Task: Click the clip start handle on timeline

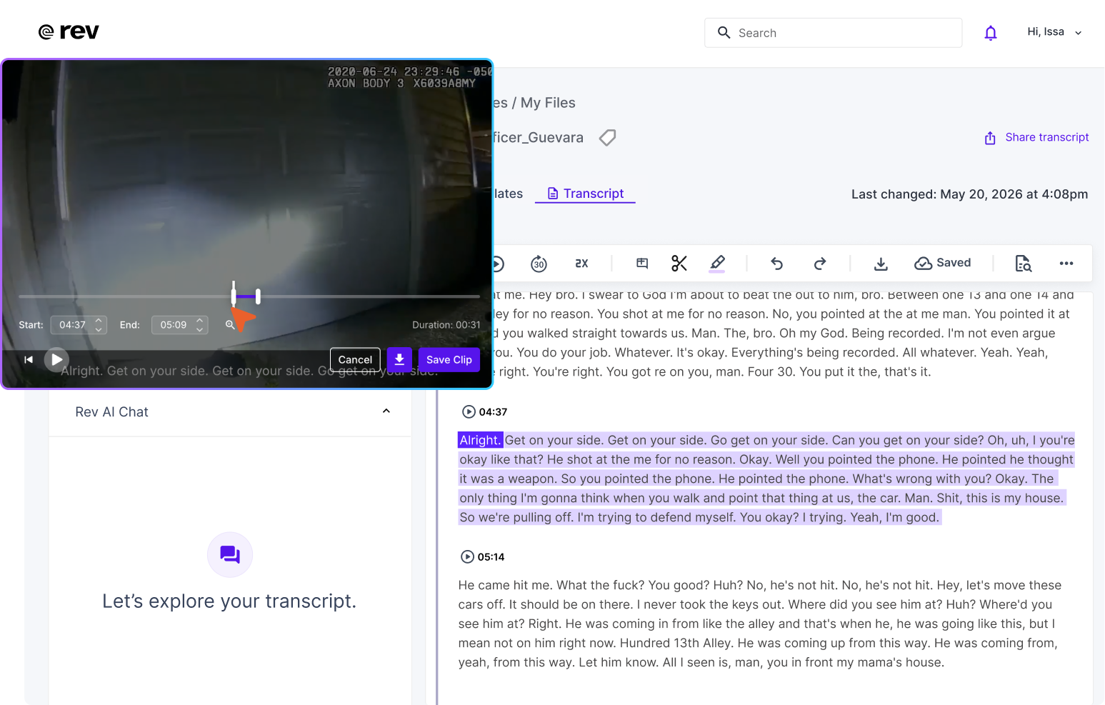Action: (234, 295)
